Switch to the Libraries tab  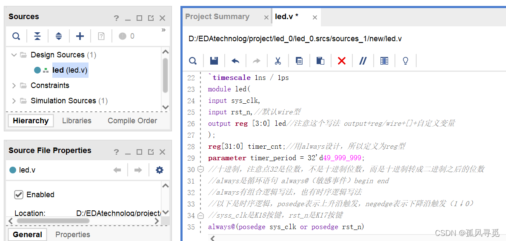click(x=77, y=121)
